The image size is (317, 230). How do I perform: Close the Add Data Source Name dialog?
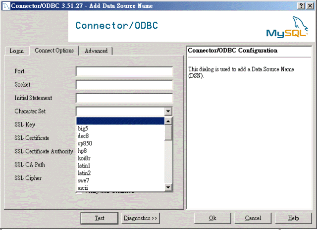point(310,5)
